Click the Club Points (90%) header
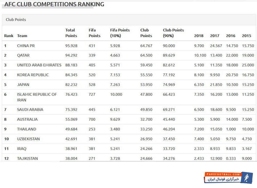 tap(173, 33)
